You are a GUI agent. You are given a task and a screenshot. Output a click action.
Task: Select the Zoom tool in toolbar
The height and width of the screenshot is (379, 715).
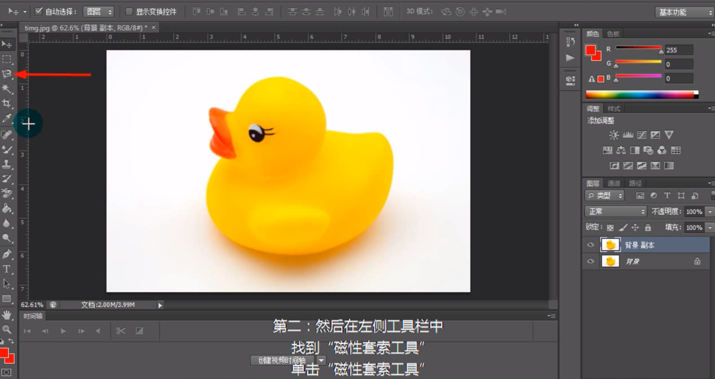(7, 329)
